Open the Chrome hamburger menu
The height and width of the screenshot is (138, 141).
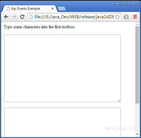(135, 17)
